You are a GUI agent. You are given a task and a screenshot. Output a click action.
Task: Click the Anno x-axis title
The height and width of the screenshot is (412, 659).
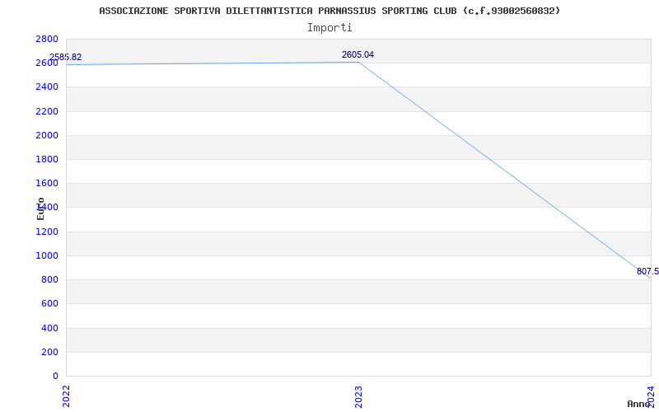pyautogui.click(x=639, y=404)
